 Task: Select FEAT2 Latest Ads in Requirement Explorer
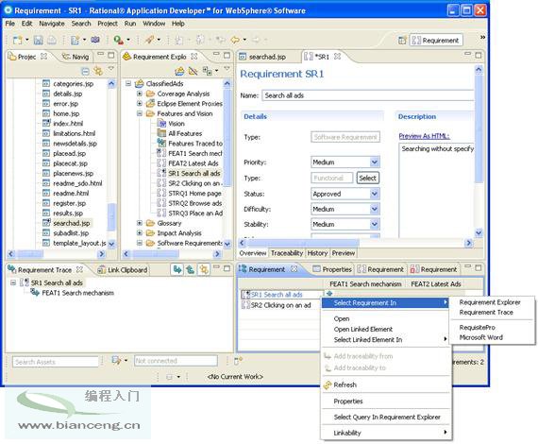click(193, 163)
